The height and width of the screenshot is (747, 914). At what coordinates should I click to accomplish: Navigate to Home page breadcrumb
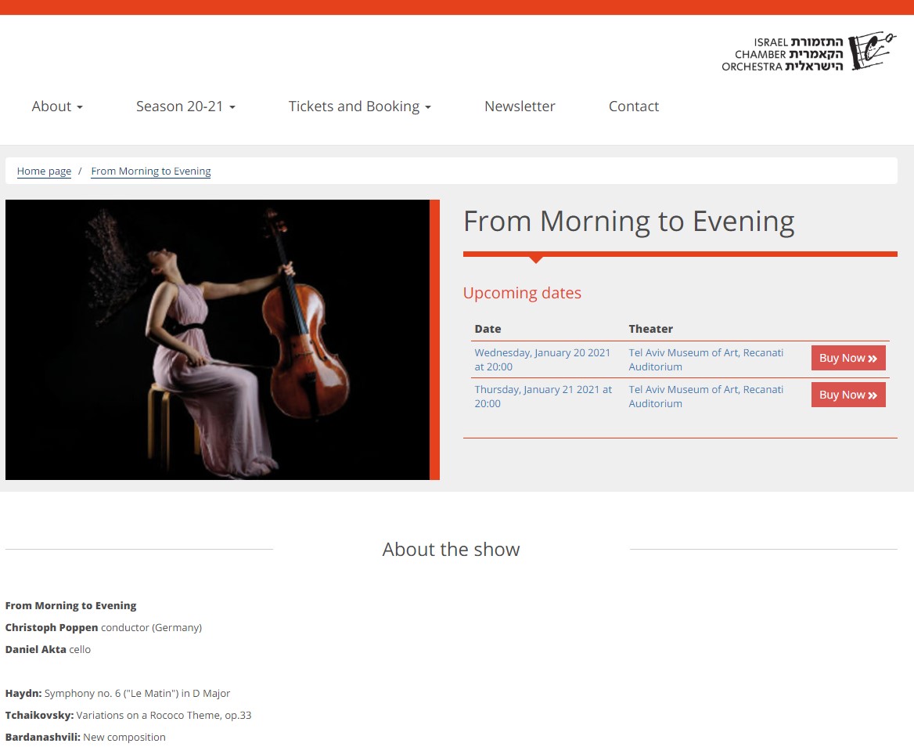click(44, 171)
